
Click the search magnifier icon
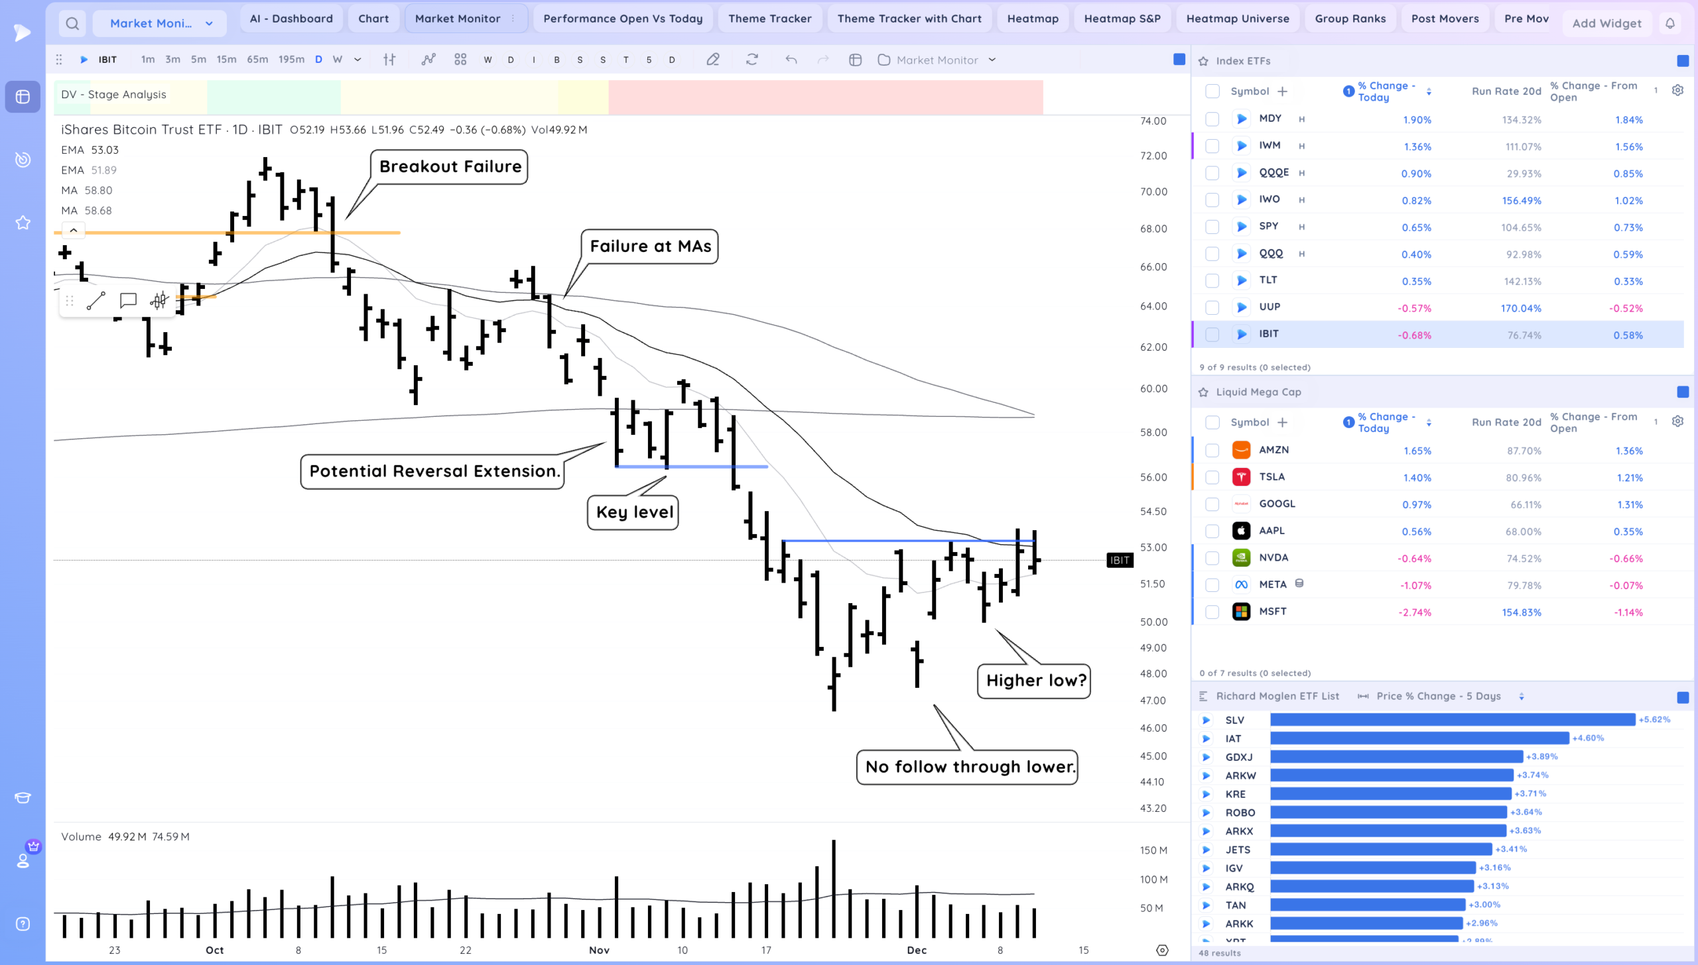click(x=72, y=24)
